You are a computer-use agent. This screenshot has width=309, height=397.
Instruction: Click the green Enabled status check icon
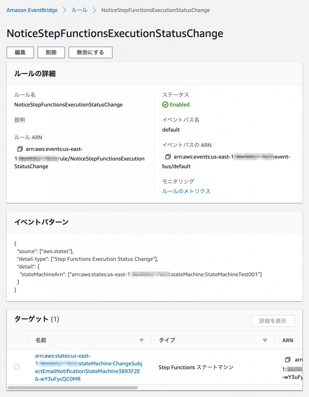pos(165,105)
